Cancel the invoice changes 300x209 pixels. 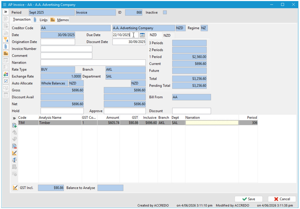click(x=282, y=199)
